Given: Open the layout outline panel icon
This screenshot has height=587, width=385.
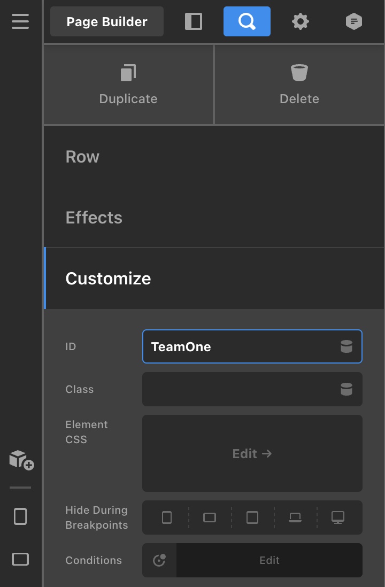Looking at the screenshot, I should pos(194,21).
